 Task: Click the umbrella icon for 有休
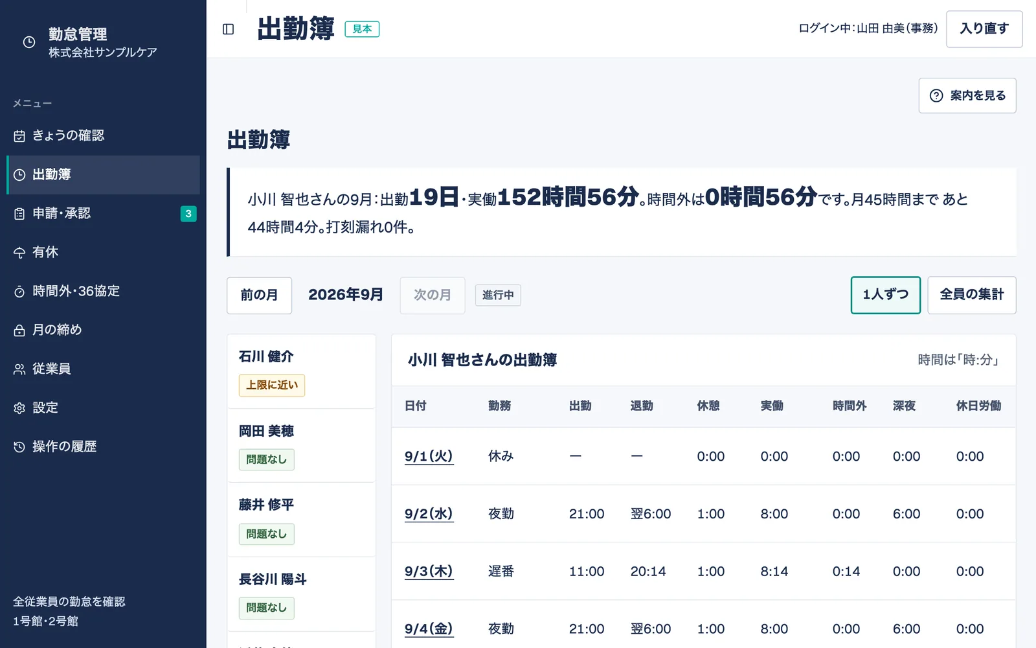click(19, 253)
